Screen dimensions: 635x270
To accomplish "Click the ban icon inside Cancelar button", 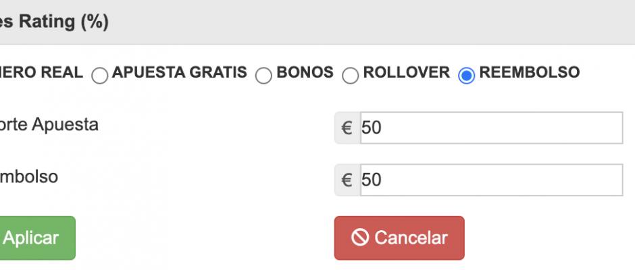I will pyautogui.click(x=360, y=238).
